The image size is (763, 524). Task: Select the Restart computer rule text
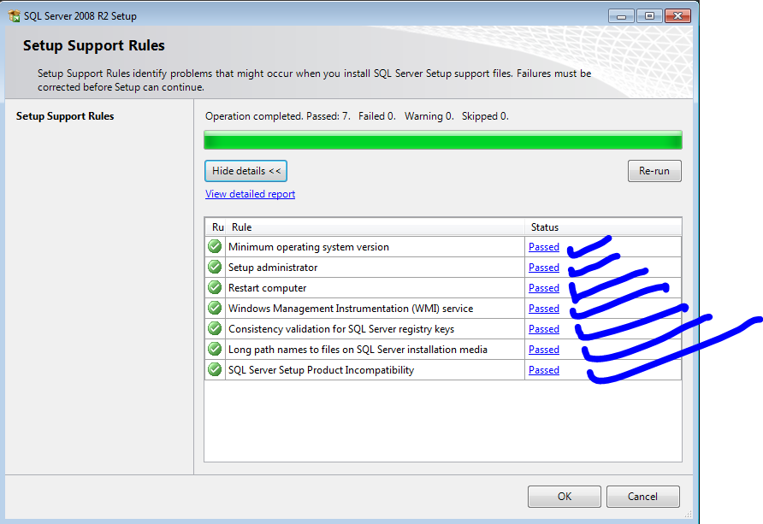267,288
